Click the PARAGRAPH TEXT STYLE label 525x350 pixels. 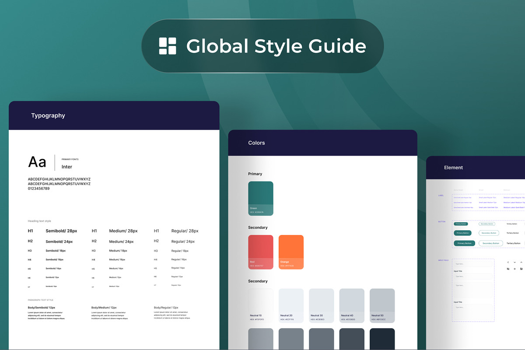tap(41, 300)
